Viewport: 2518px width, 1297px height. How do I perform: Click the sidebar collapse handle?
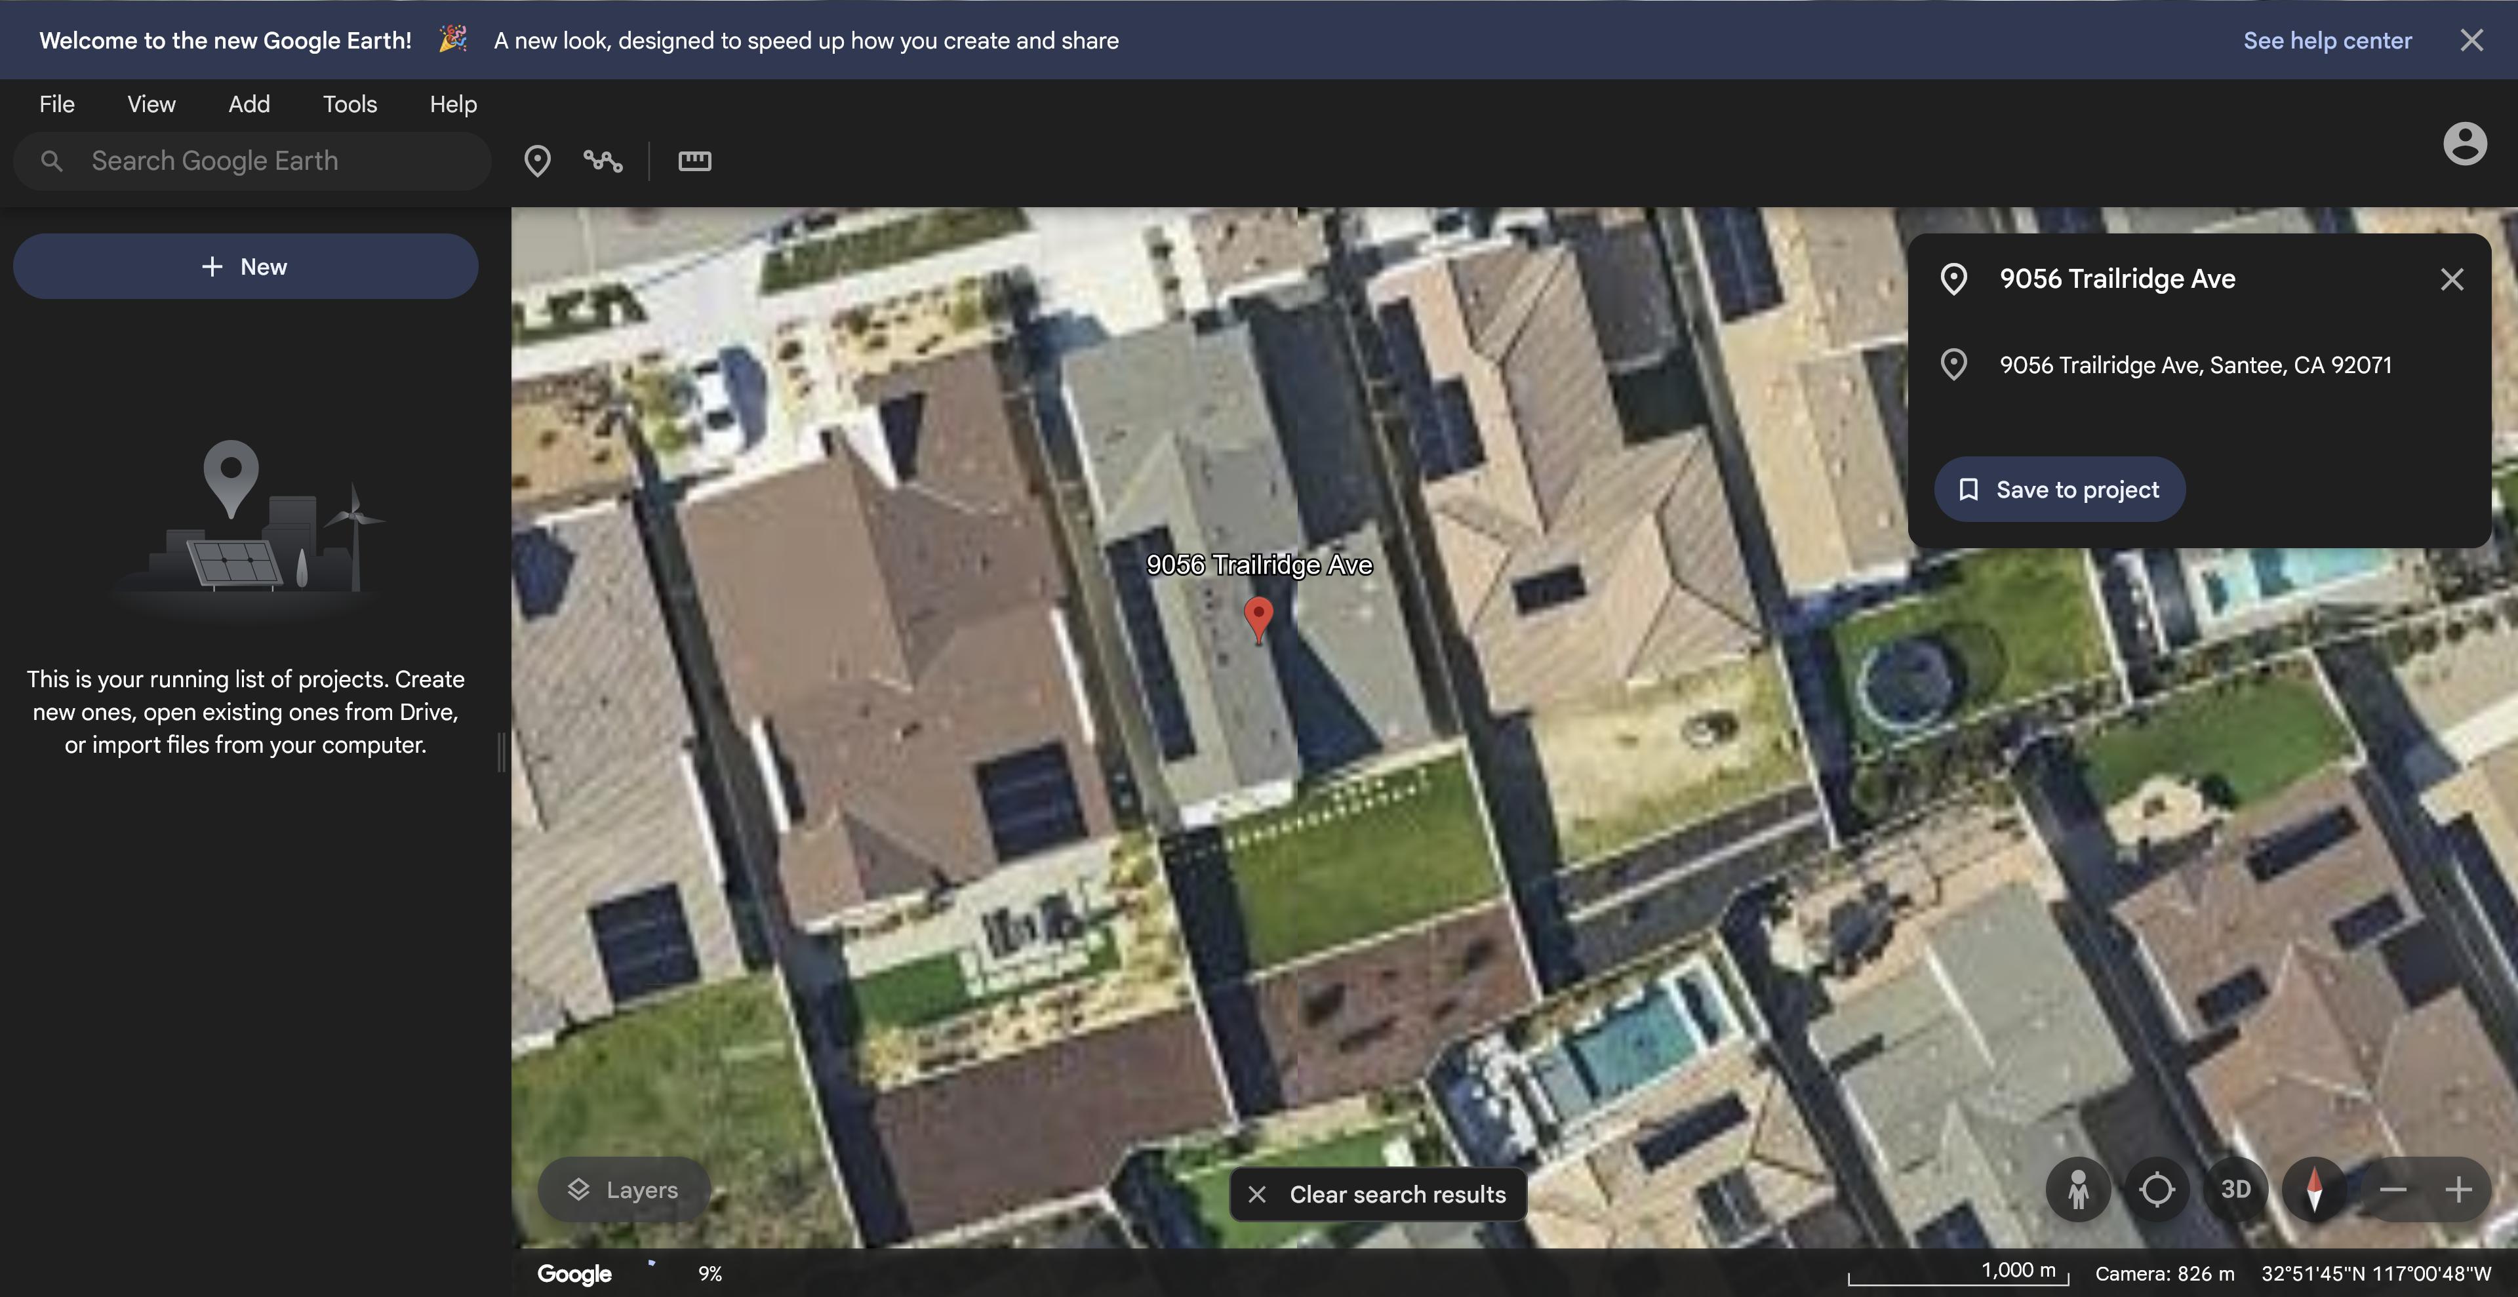pos(502,751)
